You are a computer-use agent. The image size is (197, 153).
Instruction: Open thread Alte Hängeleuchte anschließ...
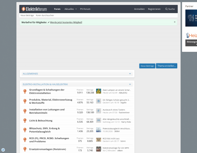pyautogui.click(x=117, y=119)
